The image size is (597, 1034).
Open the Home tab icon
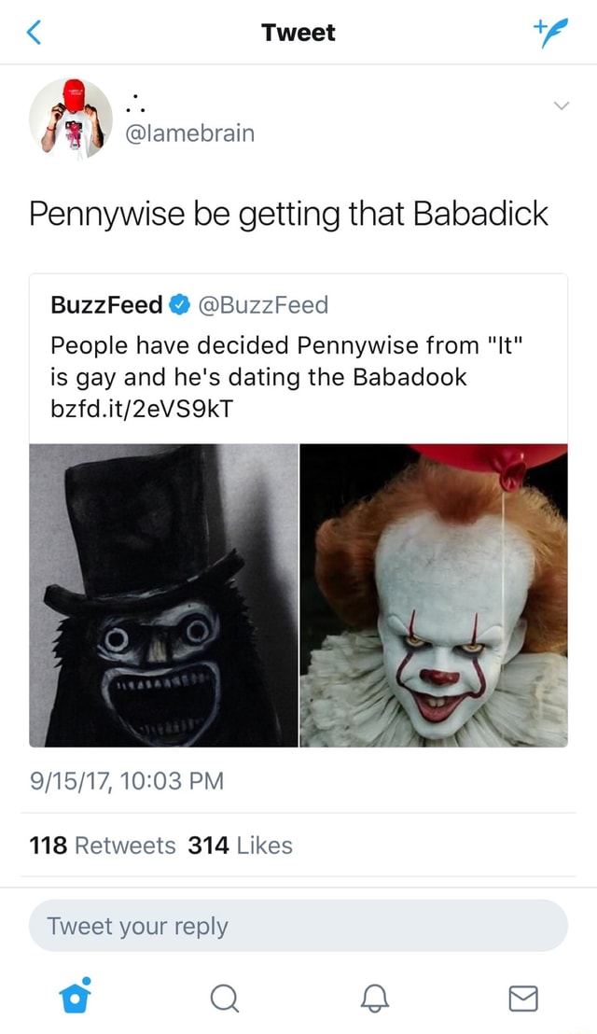coord(74,997)
